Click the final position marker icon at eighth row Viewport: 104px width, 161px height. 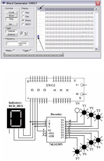[38, 36]
